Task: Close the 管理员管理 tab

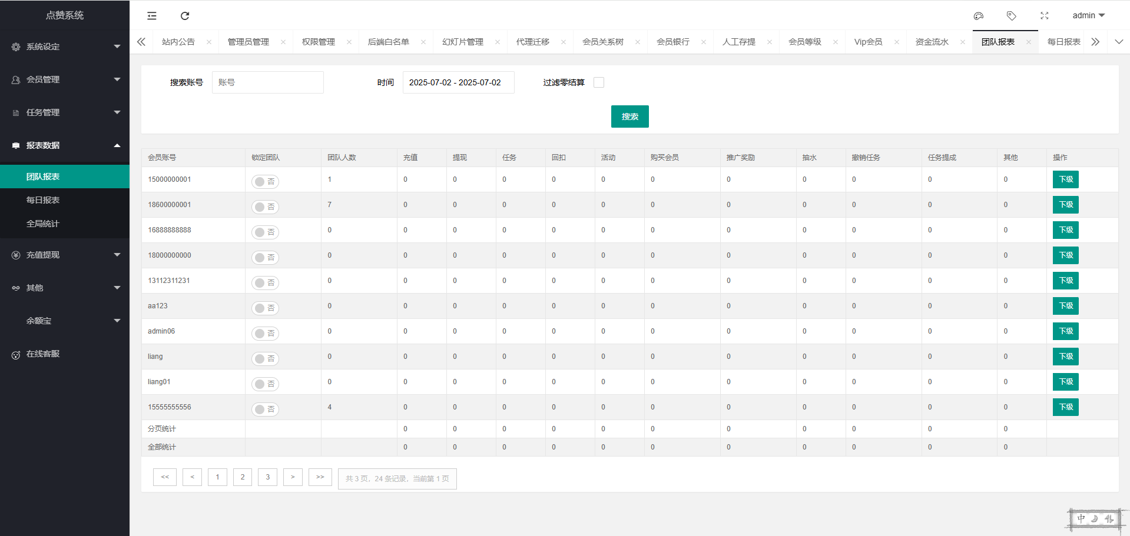Action: tap(283, 42)
